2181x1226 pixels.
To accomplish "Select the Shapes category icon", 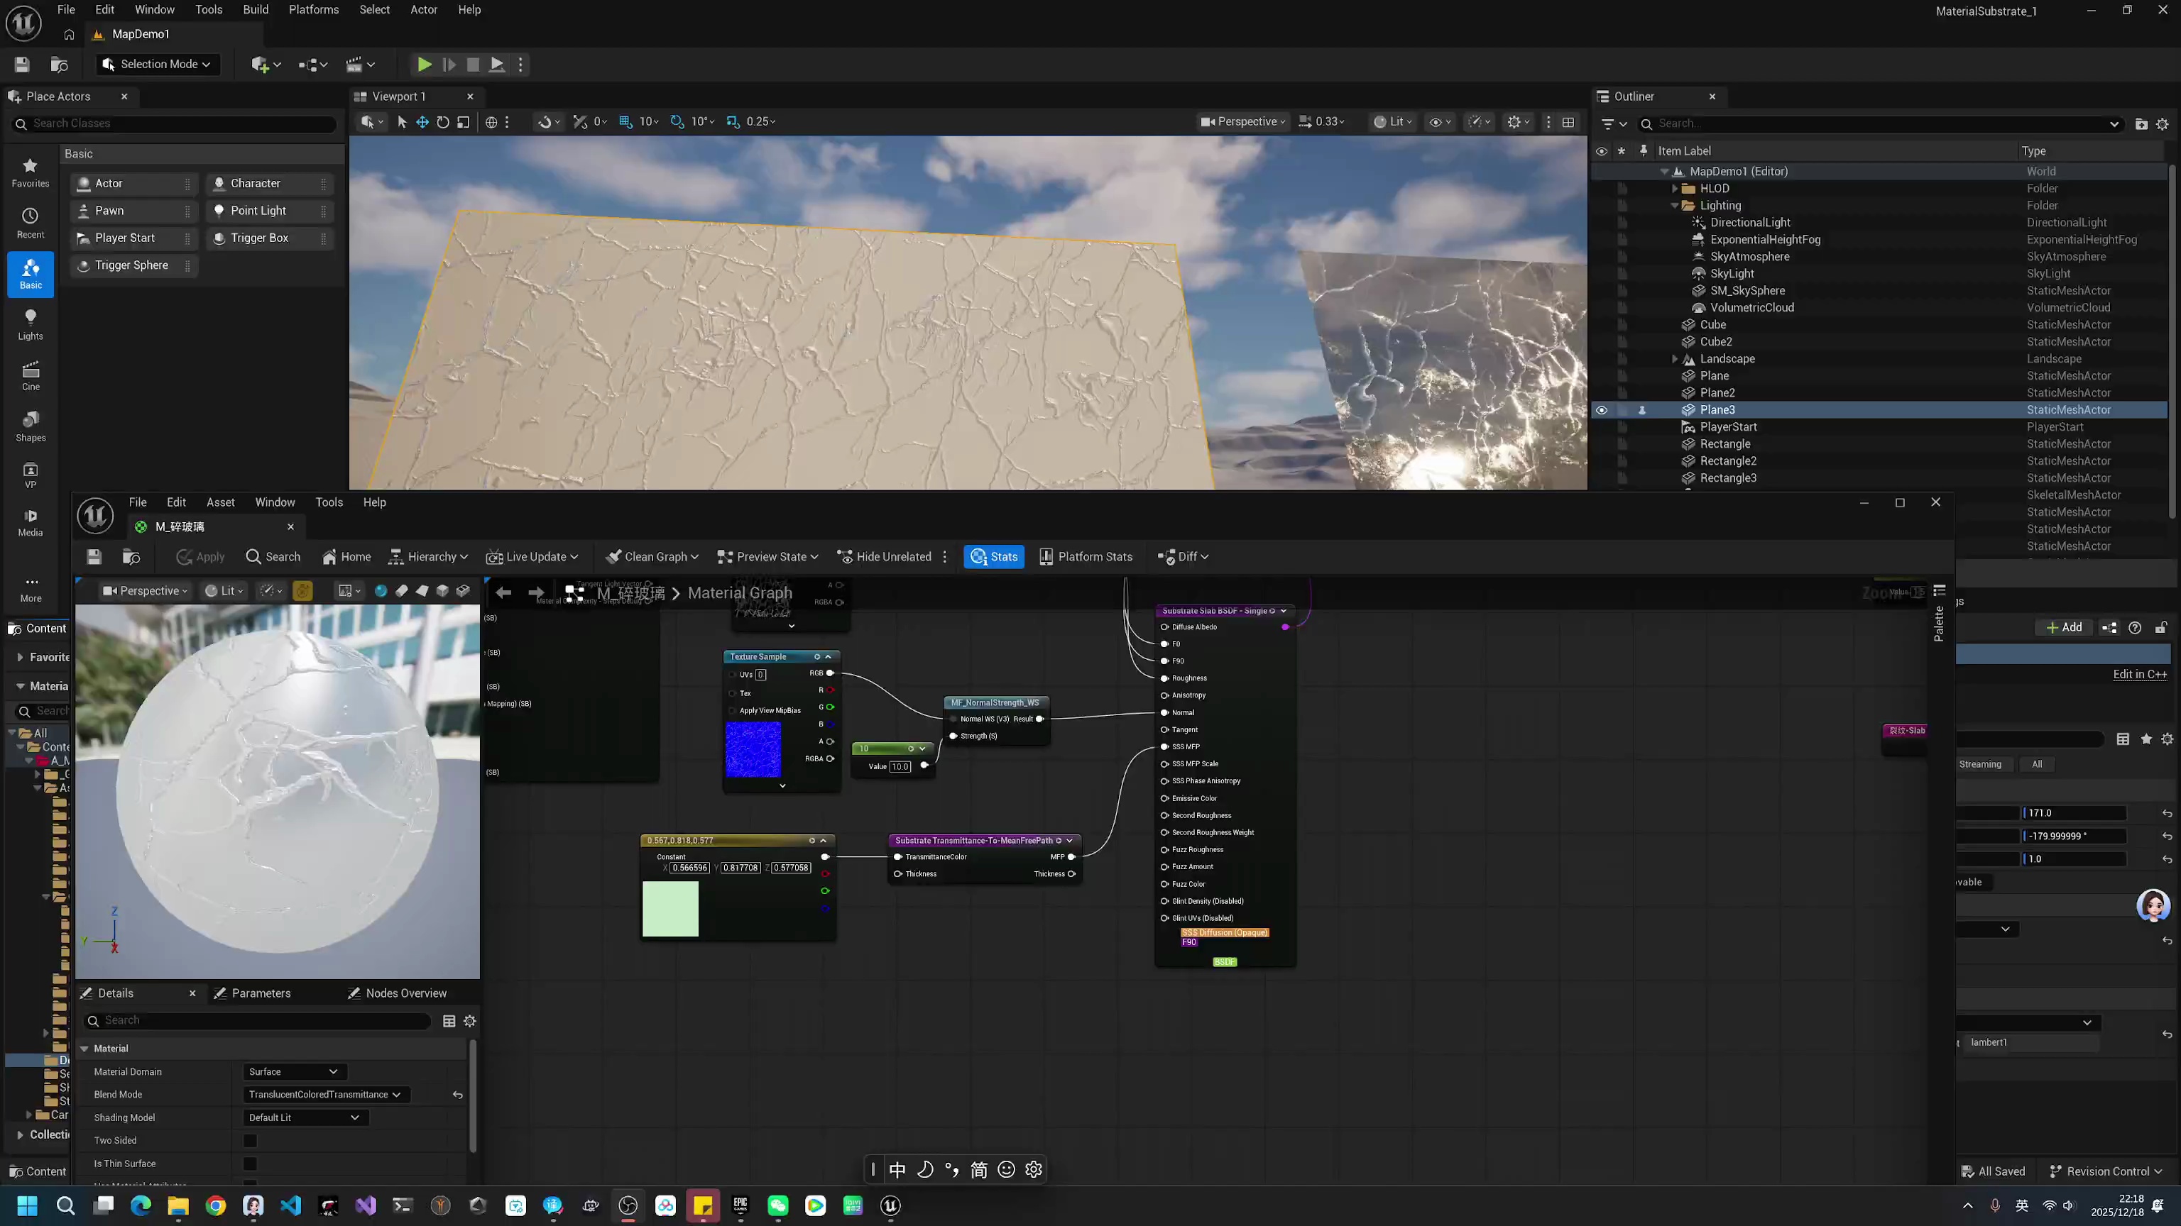I will 31,426.
